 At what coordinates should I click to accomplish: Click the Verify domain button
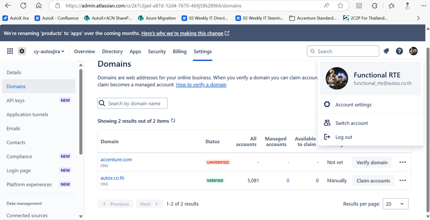372,162
